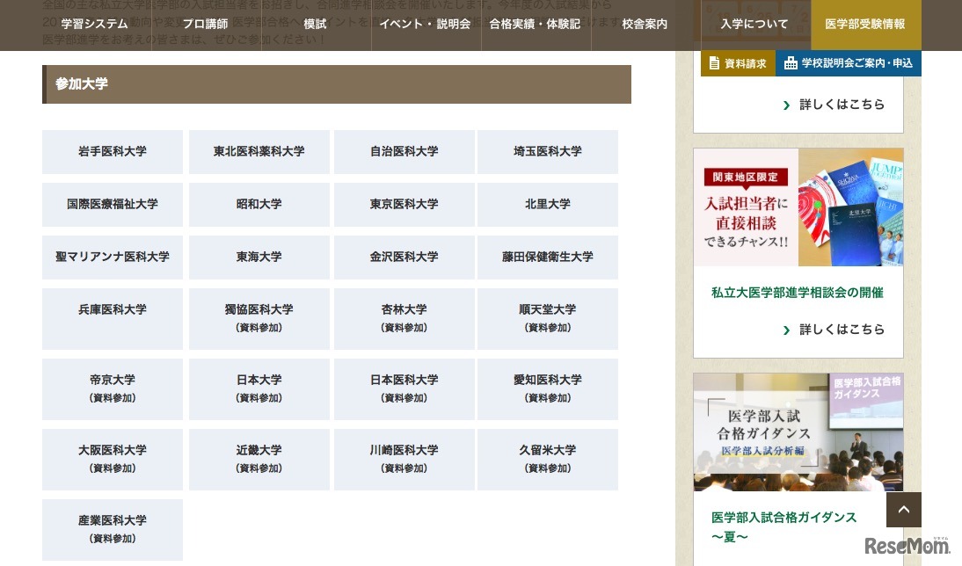Click 校舎案内 in the top navigation

(x=645, y=25)
